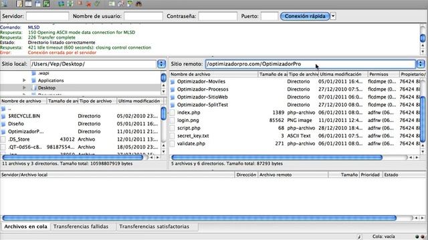Screen dimensions: 428x240
Task: Toggle the transfer queue display icon
Action: 46,3
